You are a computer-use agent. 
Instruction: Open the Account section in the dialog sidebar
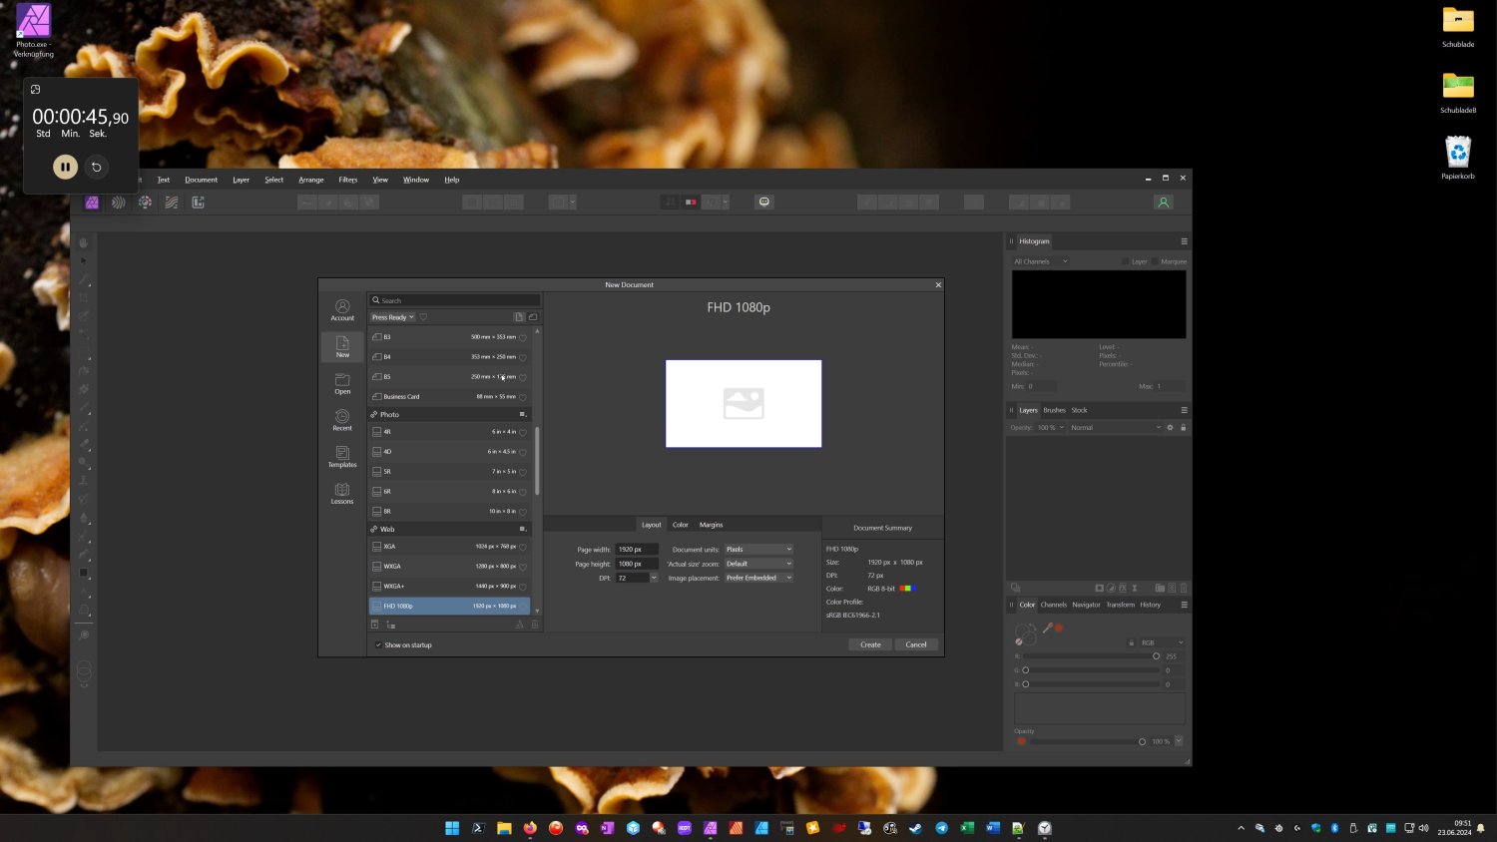(x=342, y=310)
